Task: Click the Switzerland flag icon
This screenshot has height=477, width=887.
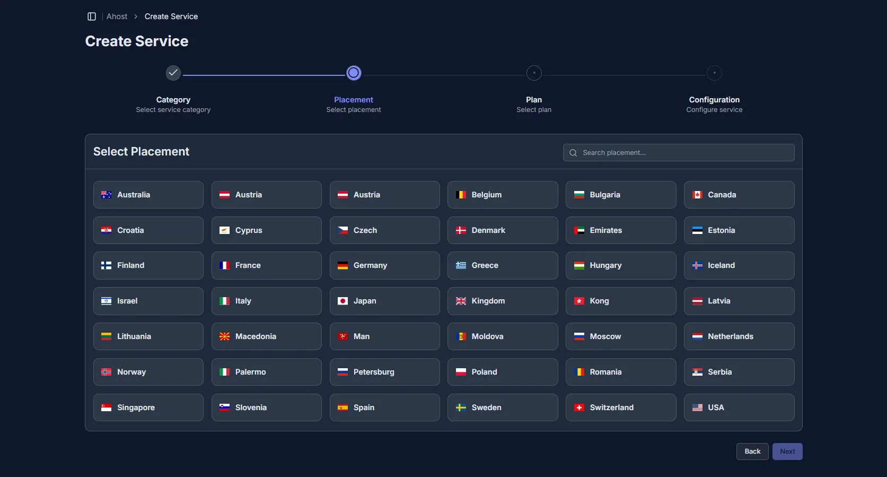Action: (x=579, y=407)
